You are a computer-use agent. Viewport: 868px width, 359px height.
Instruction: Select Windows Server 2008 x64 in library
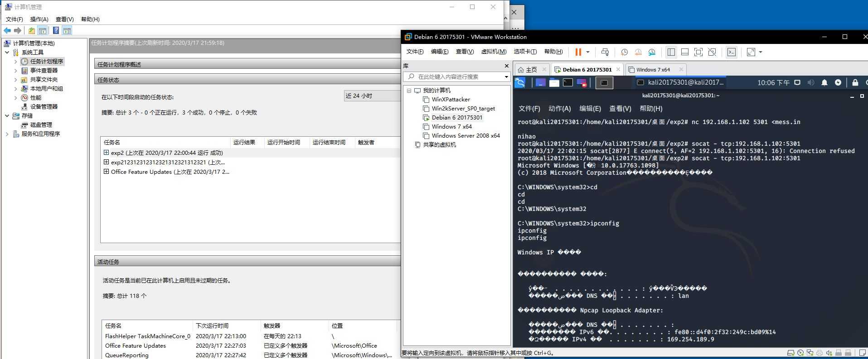(x=466, y=136)
